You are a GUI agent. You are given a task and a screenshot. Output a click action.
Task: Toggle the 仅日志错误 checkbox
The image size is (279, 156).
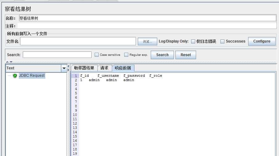tap(193, 41)
